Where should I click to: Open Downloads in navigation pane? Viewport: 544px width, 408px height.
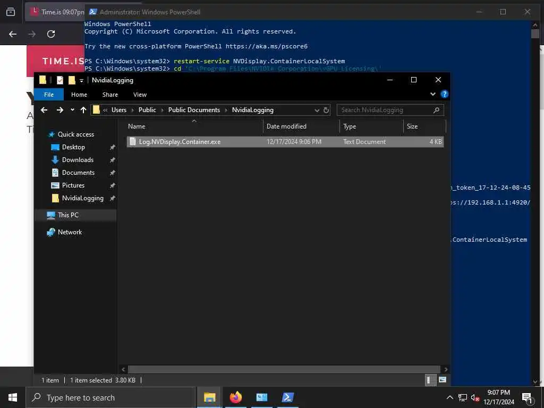click(x=78, y=160)
